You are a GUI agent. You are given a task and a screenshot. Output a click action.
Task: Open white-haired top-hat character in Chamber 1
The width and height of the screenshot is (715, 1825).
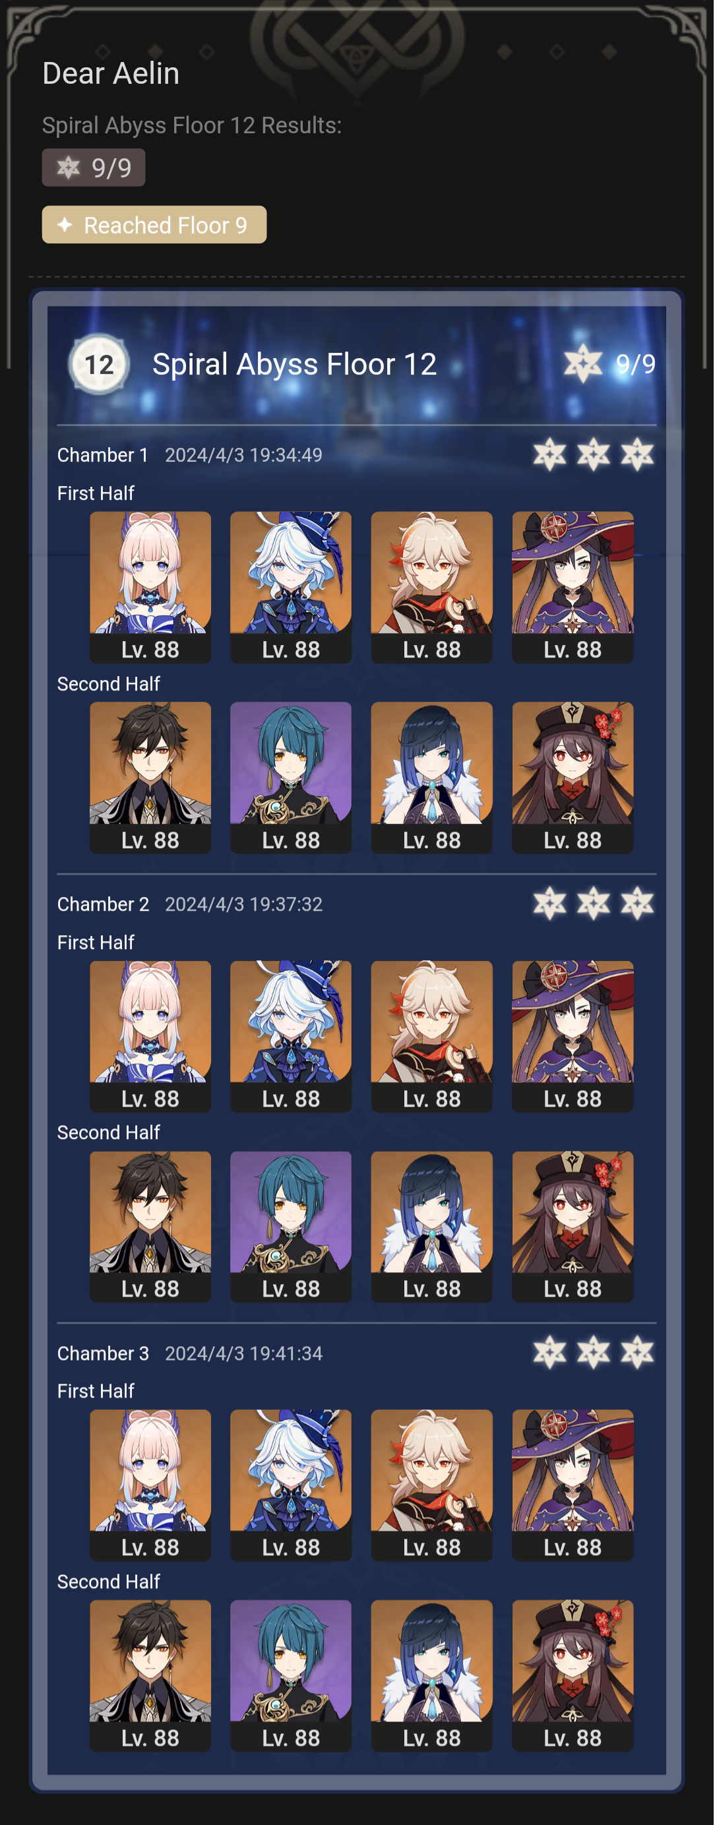290,587
